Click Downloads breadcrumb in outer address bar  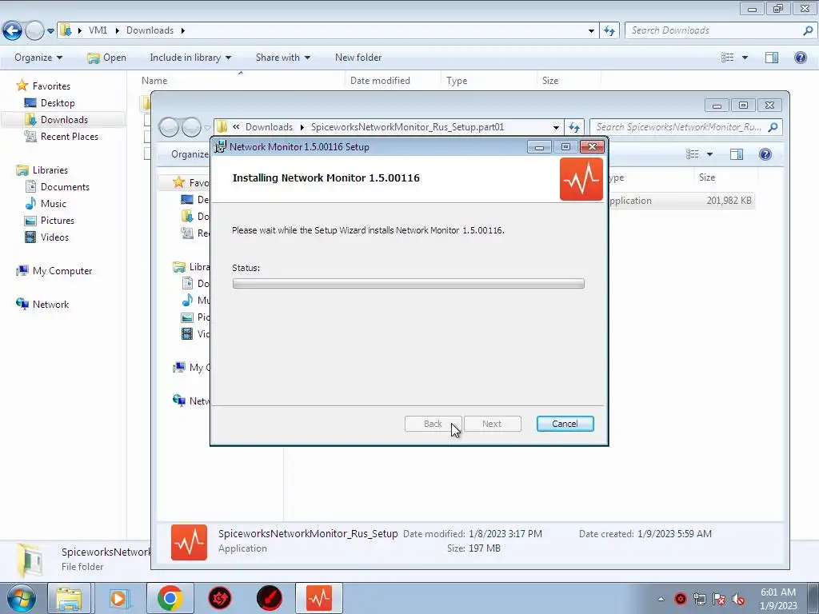tap(150, 30)
